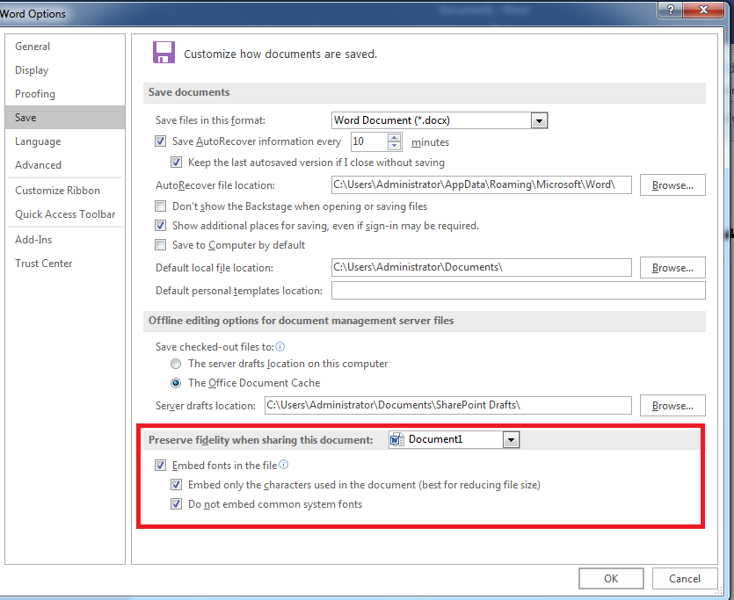The width and height of the screenshot is (734, 600).
Task: Click info icon beside Save checked-out files to
Action: (x=280, y=347)
